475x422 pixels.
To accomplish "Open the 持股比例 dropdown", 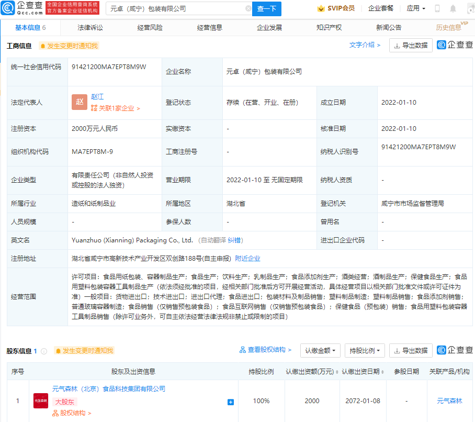I will point(365,350).
